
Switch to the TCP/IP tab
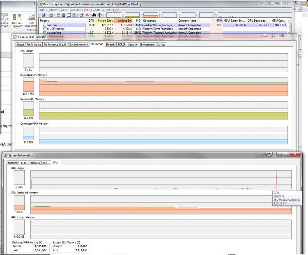pyautogui.click(x=122, y=45)
